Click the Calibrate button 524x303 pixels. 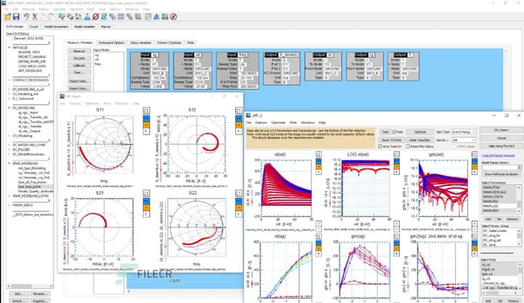point(79,65)
